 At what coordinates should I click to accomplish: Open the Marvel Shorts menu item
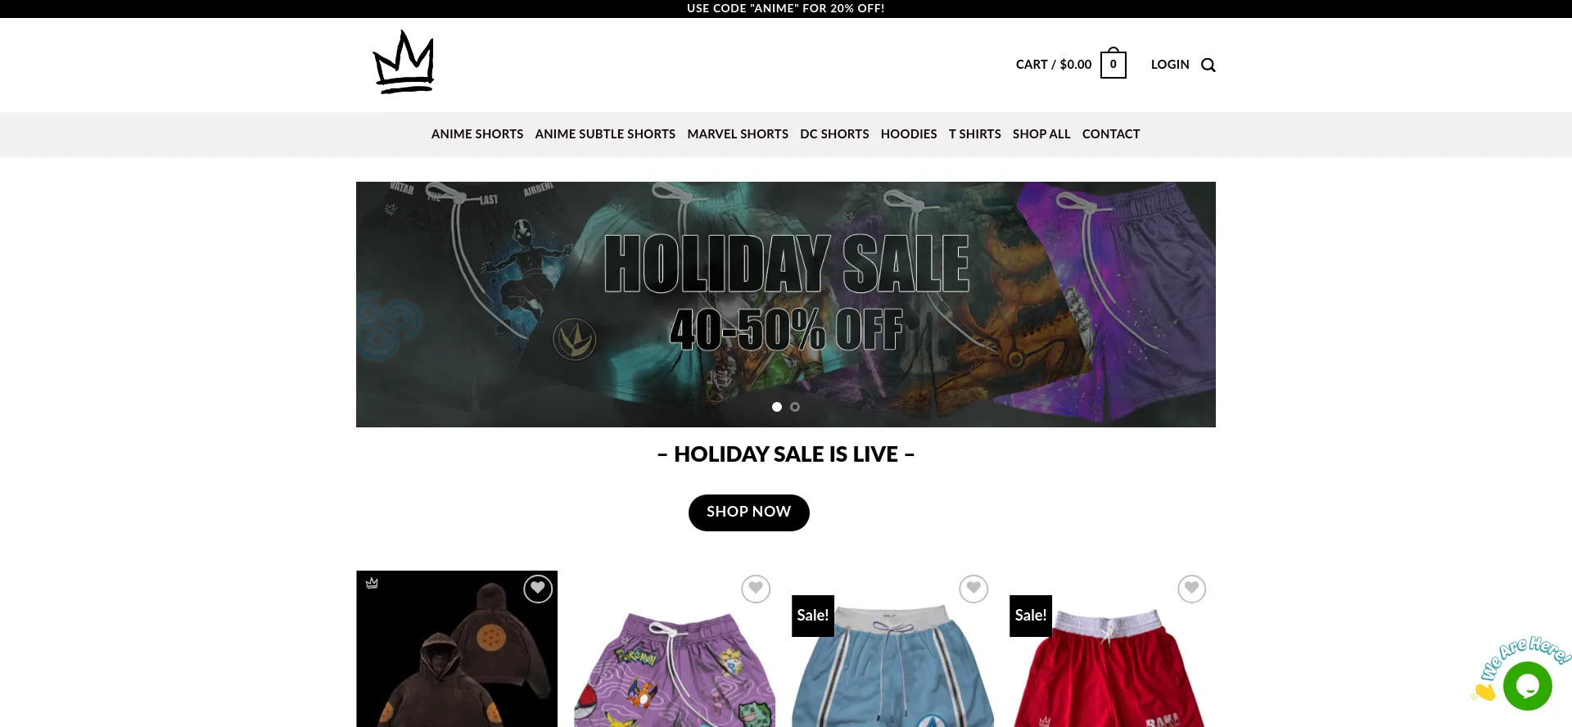point(738,134)
